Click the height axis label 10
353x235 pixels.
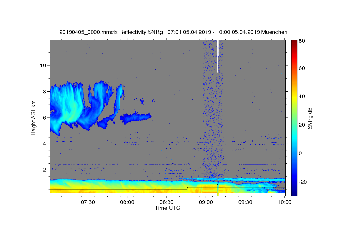point(43,66)
